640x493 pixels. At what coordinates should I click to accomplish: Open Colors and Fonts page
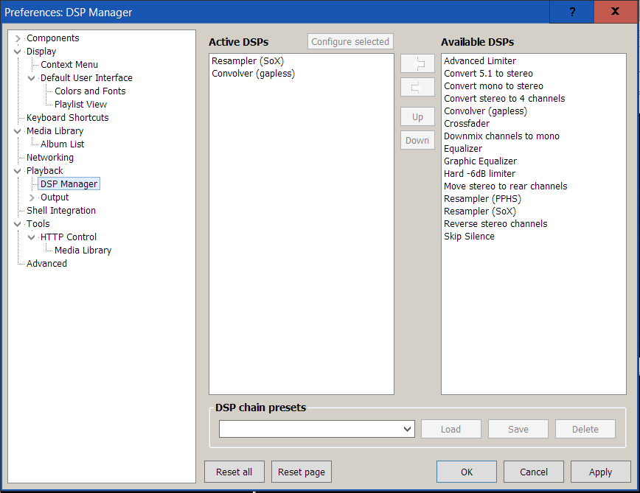[x=90, y=91]
